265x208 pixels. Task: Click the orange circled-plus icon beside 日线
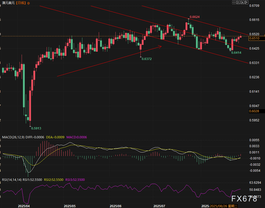tap(28, 3)
